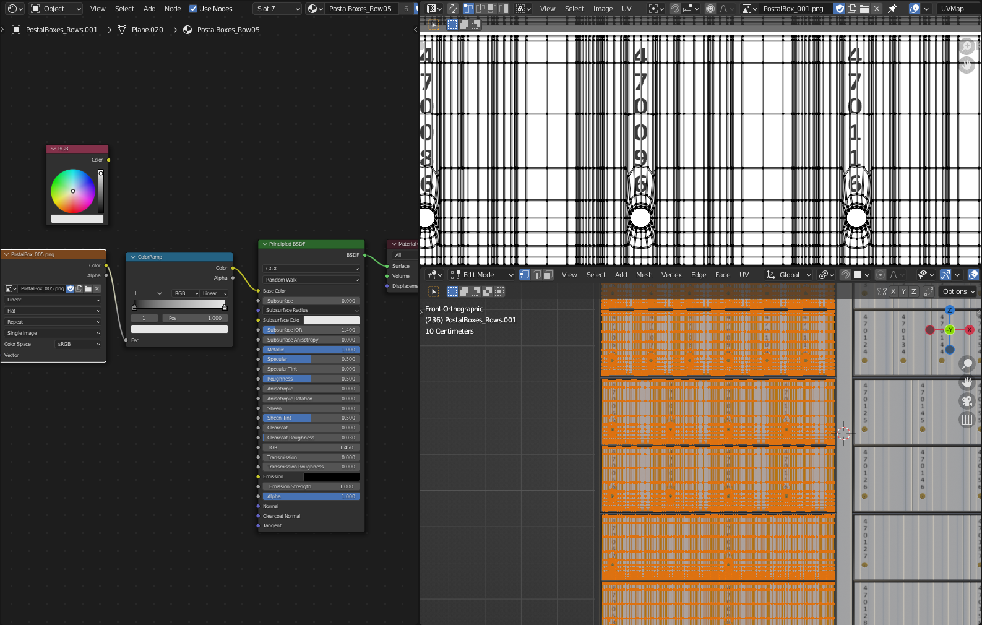
Task: Switch to edge select mode in viewport
Action: [536, 275]
